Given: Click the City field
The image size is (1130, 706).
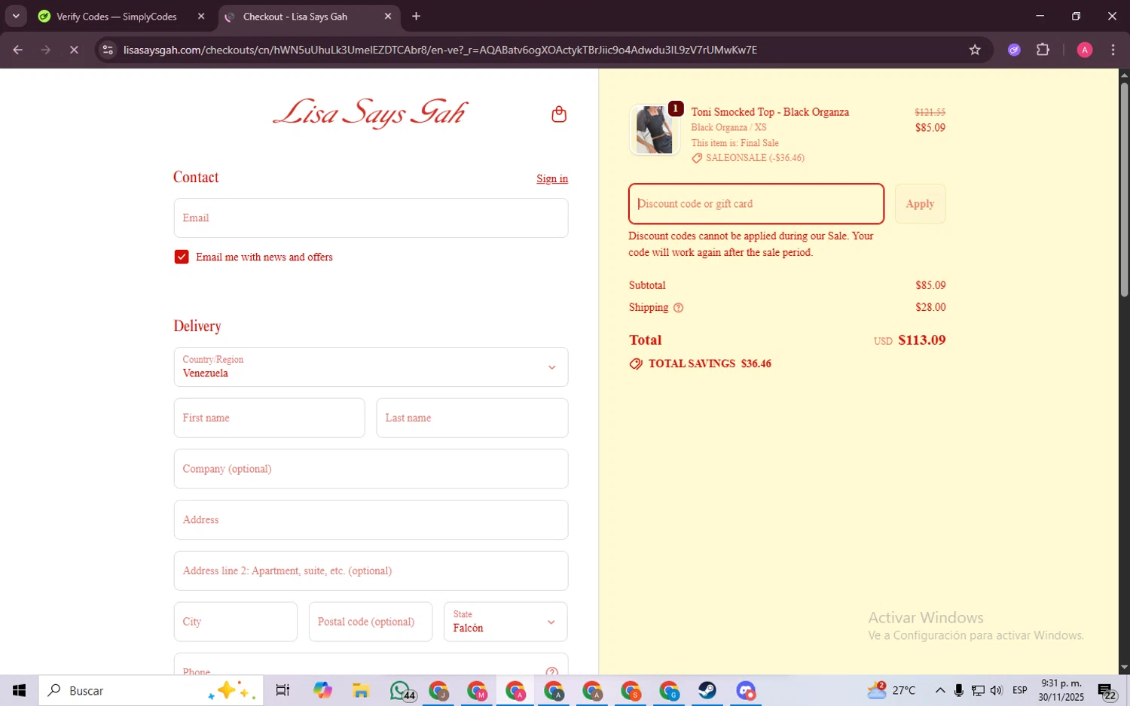Looking at the screenshot, I should (236, 622).
